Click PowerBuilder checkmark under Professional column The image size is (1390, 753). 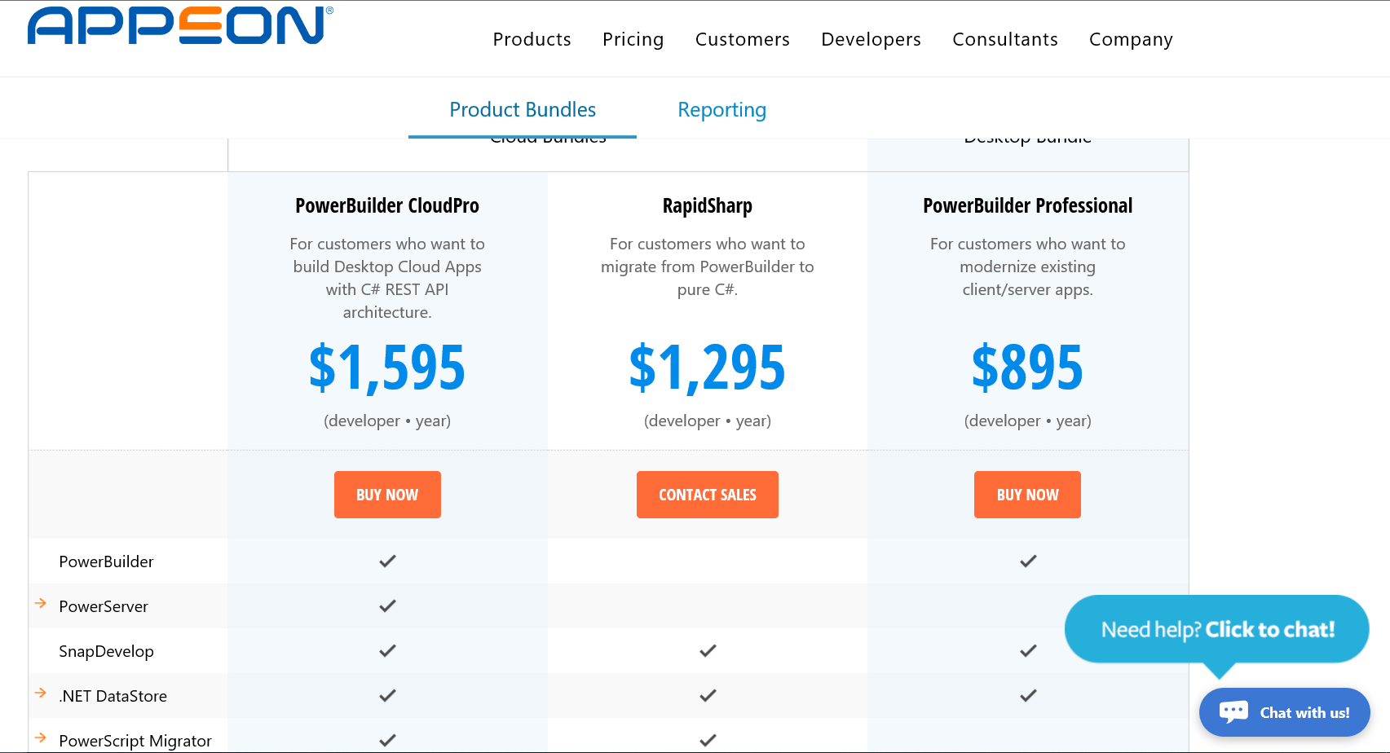tap(1028, 561)
